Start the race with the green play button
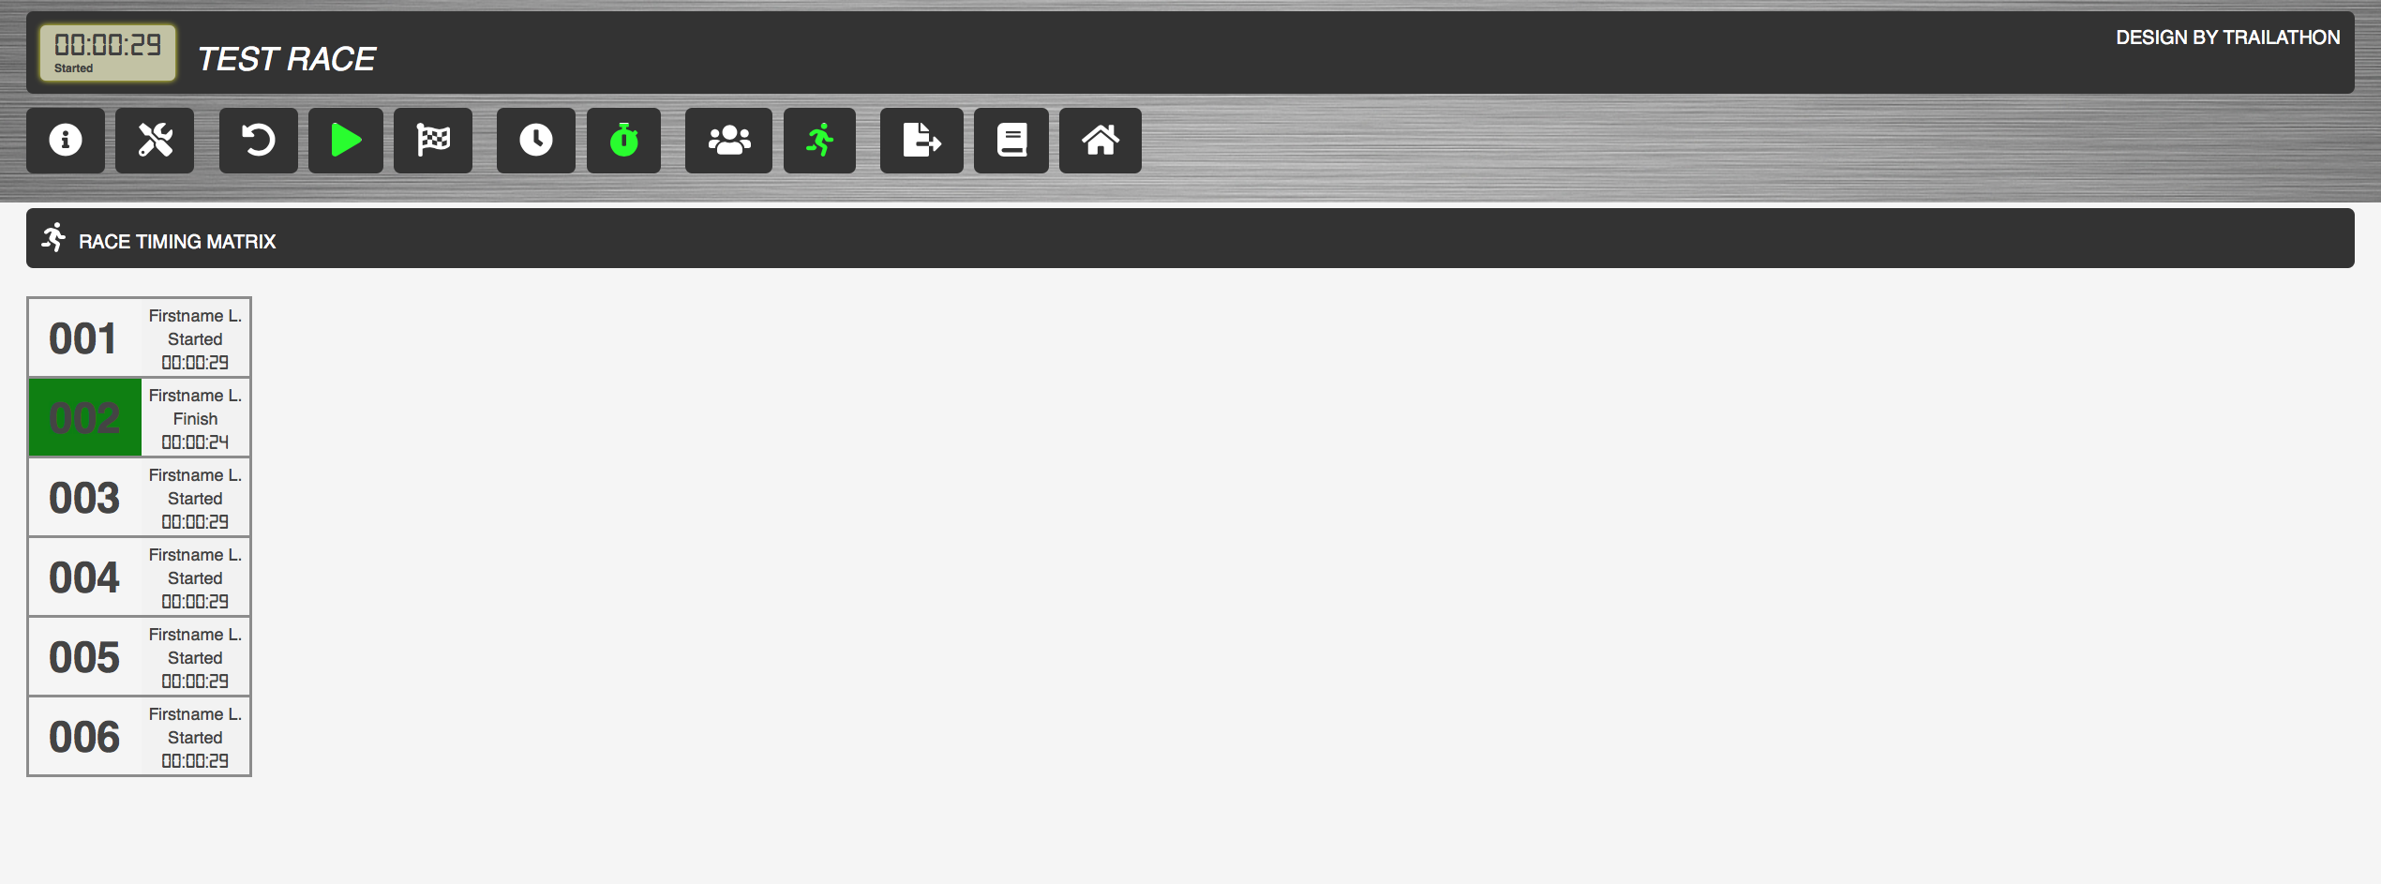2381x884 pixels. click(x=346, y=141)
